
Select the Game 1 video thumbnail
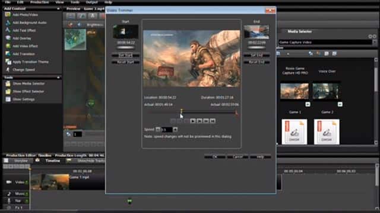click(294, 91)
